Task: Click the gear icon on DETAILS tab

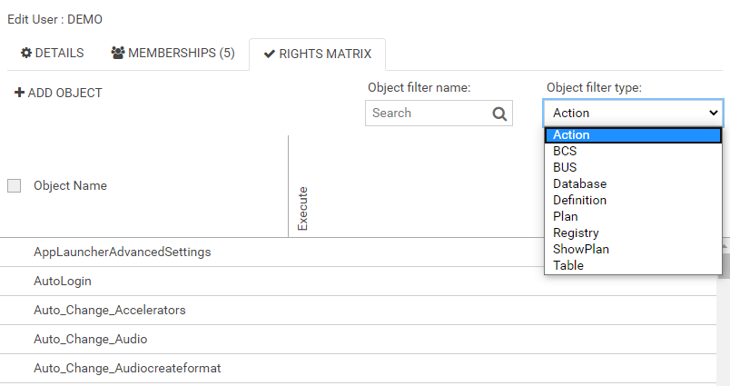Action: 26,54
